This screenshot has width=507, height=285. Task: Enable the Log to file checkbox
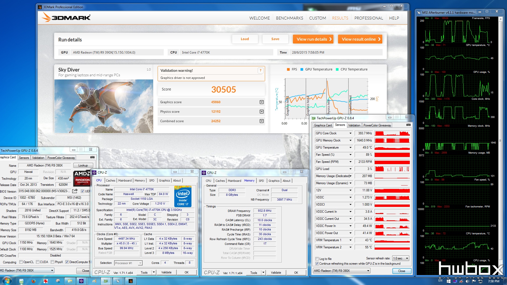(x=317, y=259)
